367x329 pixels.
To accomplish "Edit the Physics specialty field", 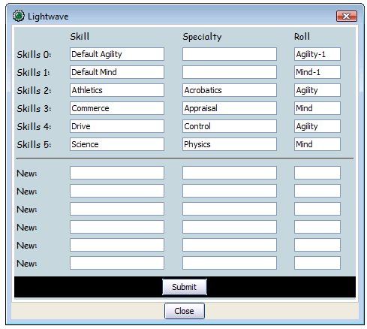I will tap(230, 144).
